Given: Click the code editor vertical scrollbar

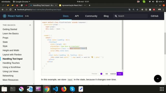Looking at the screenshot, I should tap(122, 45).
